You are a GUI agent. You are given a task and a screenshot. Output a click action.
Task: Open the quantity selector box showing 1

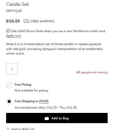pos(12,69)
